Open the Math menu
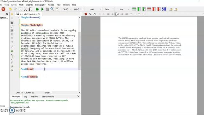204x115 pixels. click(x=21, y=5)
